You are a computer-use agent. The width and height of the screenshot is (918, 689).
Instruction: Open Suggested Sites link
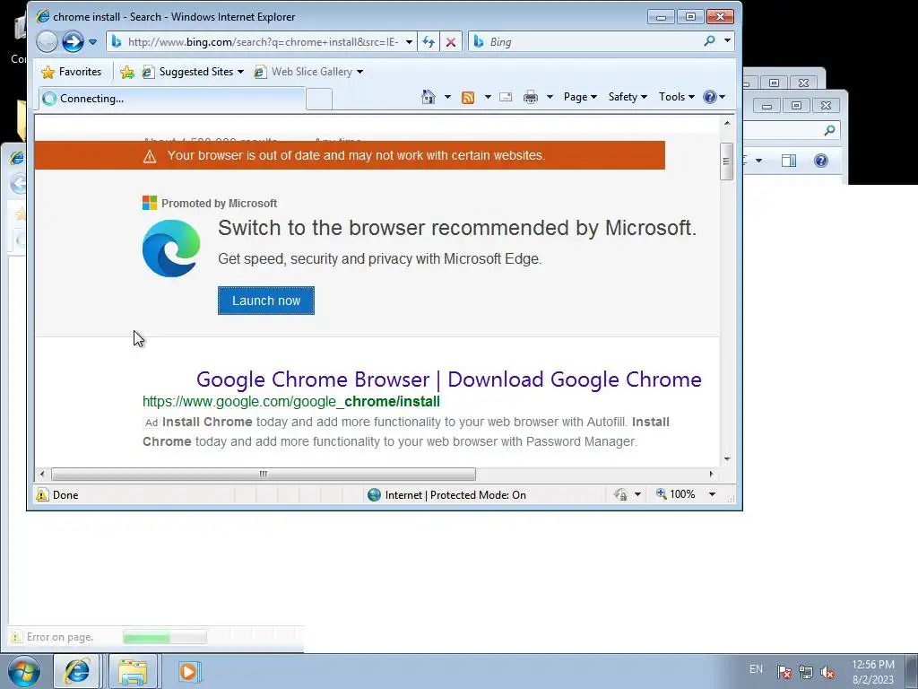click(x=193, y=72)
